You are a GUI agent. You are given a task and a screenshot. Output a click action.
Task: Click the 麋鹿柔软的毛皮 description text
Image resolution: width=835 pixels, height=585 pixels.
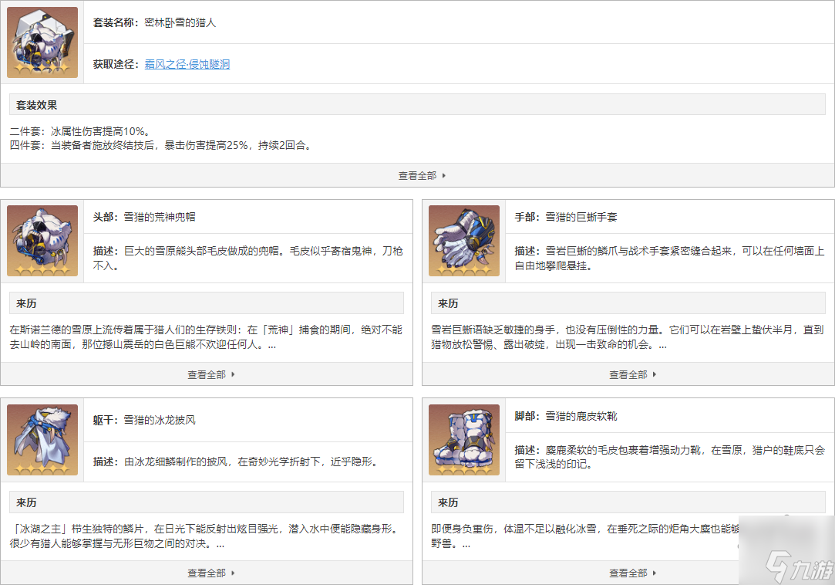pos(669,457)
